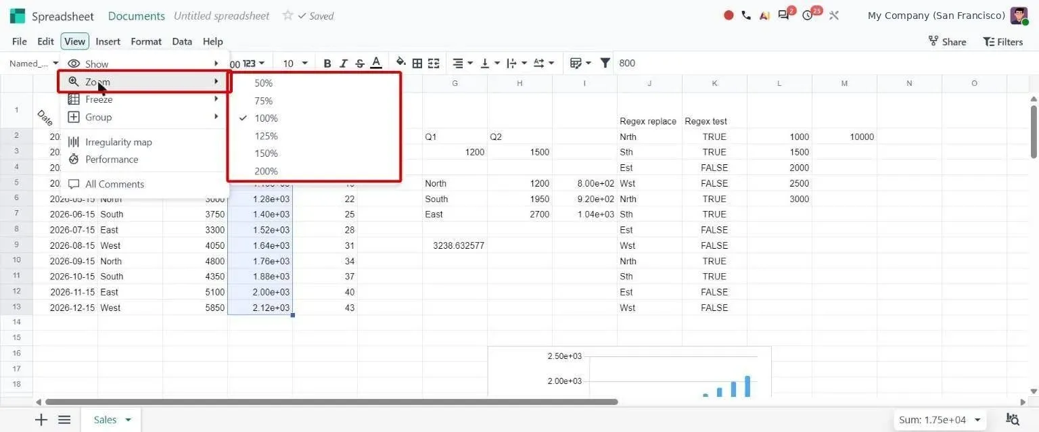The height and width of the screenshot is (432, 1039).
Task: Select the cell with 3238.632577
Action: [x=455, y=245]
